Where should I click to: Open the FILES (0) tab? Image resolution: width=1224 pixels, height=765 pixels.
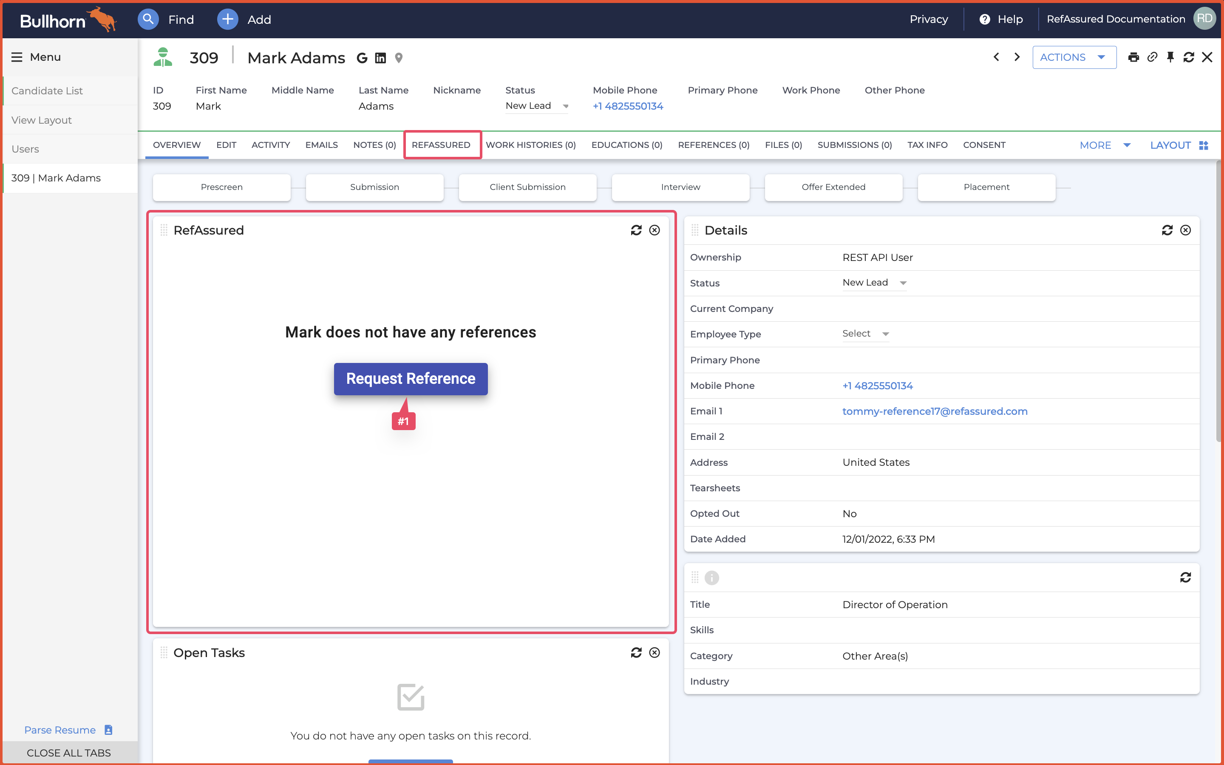[x=783, y=145]
